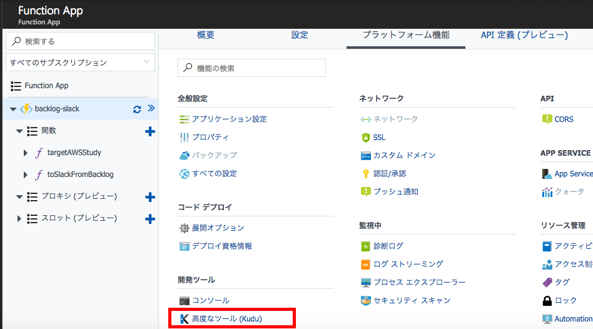Open the 診断ログ link
This screenshot has height=329, width=593.
(x=388, y=246)
